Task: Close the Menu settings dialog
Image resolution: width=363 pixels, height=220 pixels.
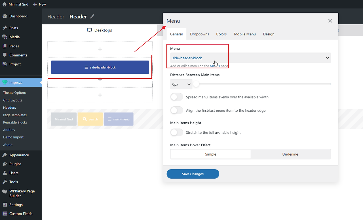Action: pos(330,21)
